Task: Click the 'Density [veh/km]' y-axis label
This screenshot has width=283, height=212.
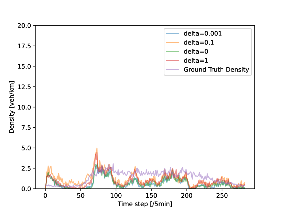Action: pos(12,107)
